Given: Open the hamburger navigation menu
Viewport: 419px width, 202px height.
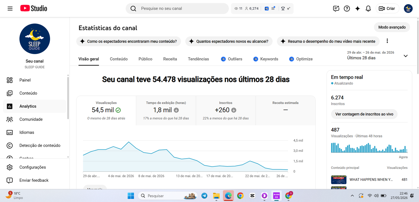Looking at the screenshot, I should click(x=10, y=9).
